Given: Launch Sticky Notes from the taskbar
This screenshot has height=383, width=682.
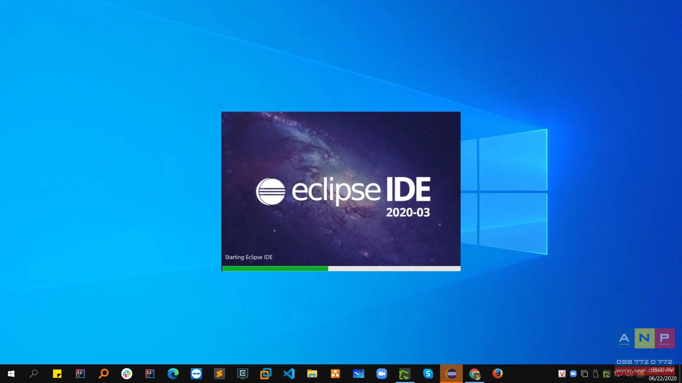Looking at the screenshot, I should click(57, 374).
